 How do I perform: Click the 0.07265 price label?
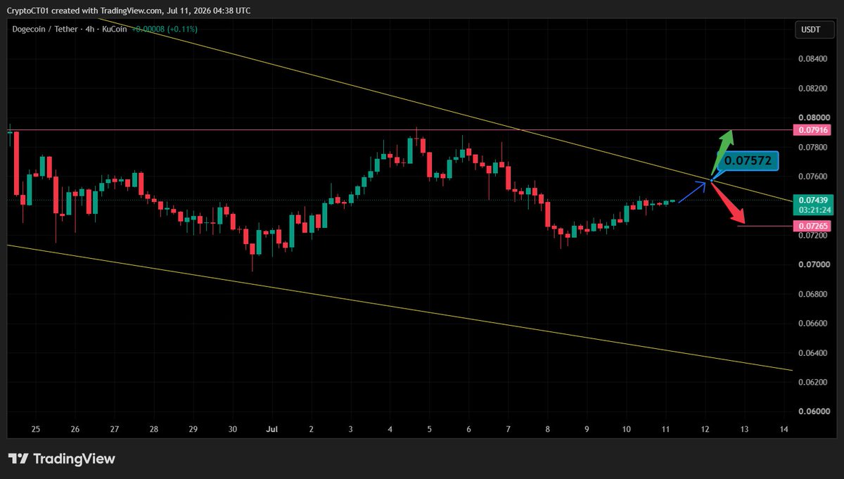click(812, 226)
